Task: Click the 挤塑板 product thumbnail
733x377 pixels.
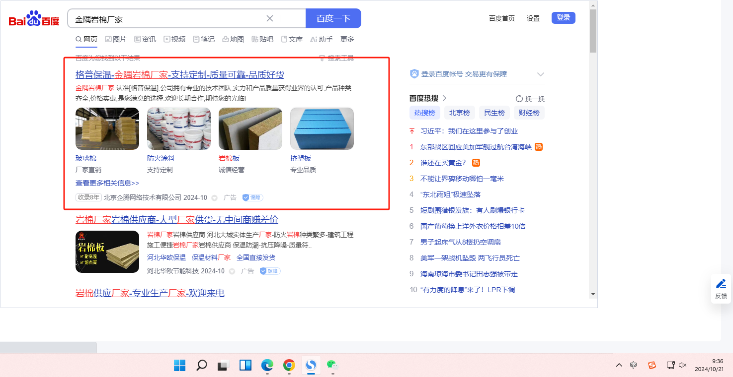Action: [x=322, y=128]
